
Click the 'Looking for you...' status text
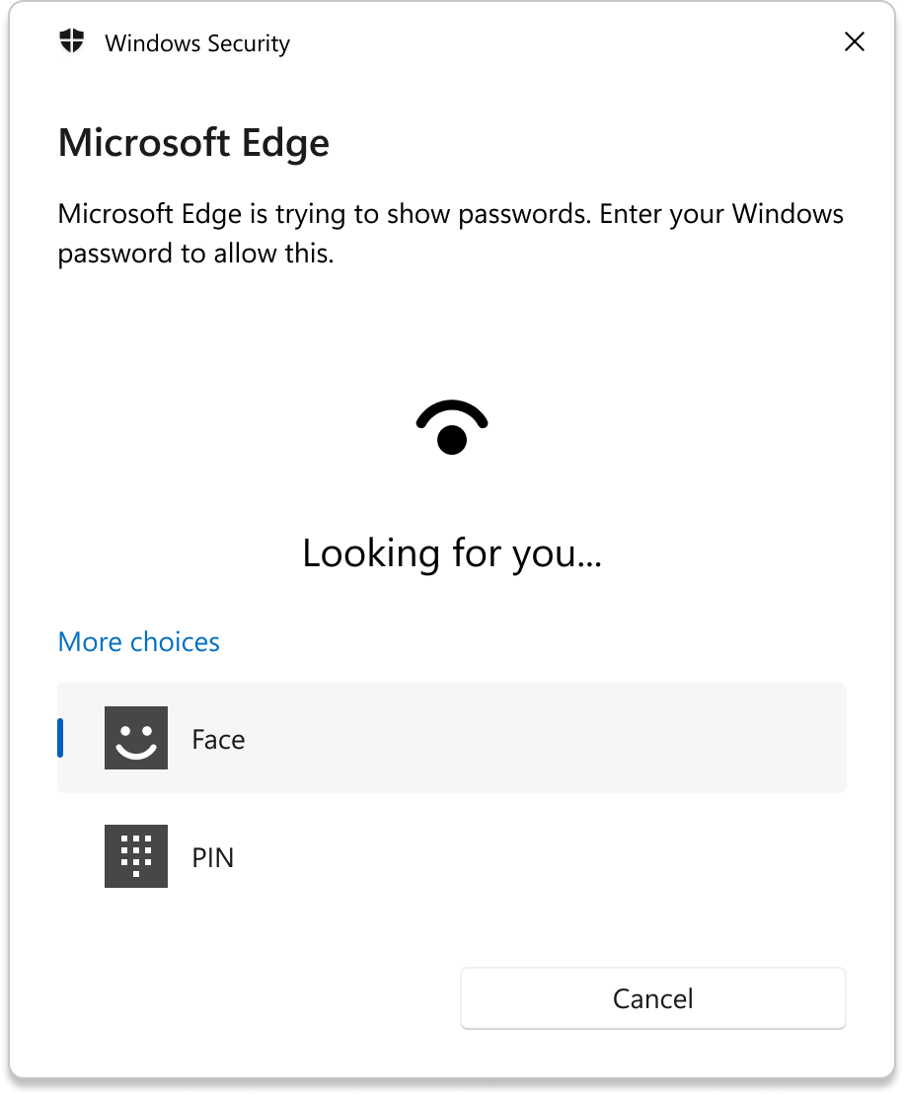pos(452,553)
